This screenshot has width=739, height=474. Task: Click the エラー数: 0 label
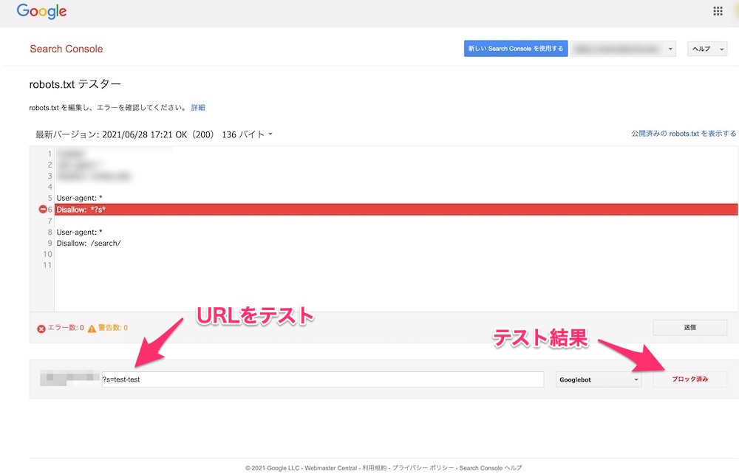(66, 328)
